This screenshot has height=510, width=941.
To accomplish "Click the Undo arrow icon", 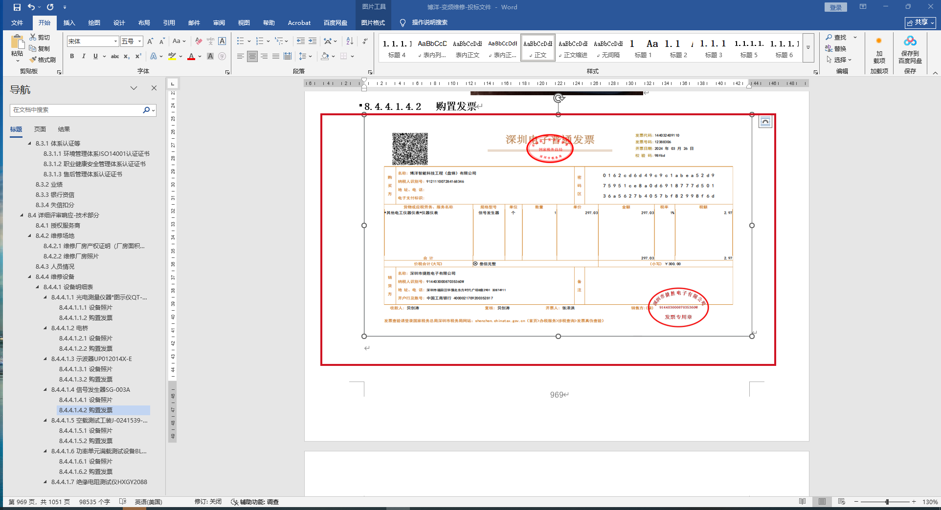I will [x=31, y=7].
